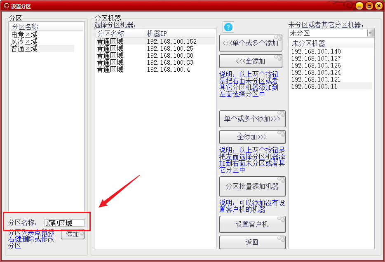Select unpartitioned machine 192.168.100.124
This screenshot has width=385, height=262.
[316, 73]
